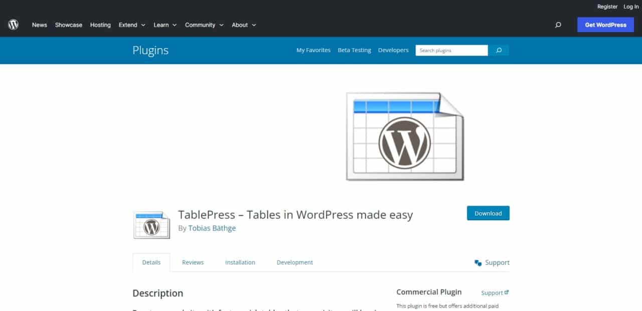Image resolution: width=642 pixels, height=311 pixels.
Task: Go to the Plugins home heading
Action: pos(150,50)
